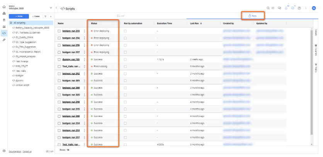Click Error running status text

point(100,66)
